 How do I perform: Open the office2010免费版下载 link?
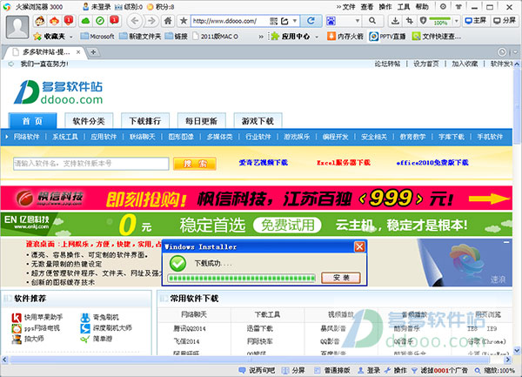pos(432,163)
